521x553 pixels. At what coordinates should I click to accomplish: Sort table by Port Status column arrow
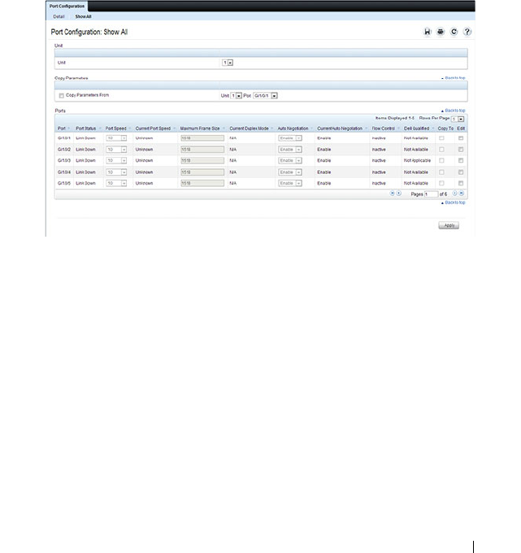click(x=100, y=128)
